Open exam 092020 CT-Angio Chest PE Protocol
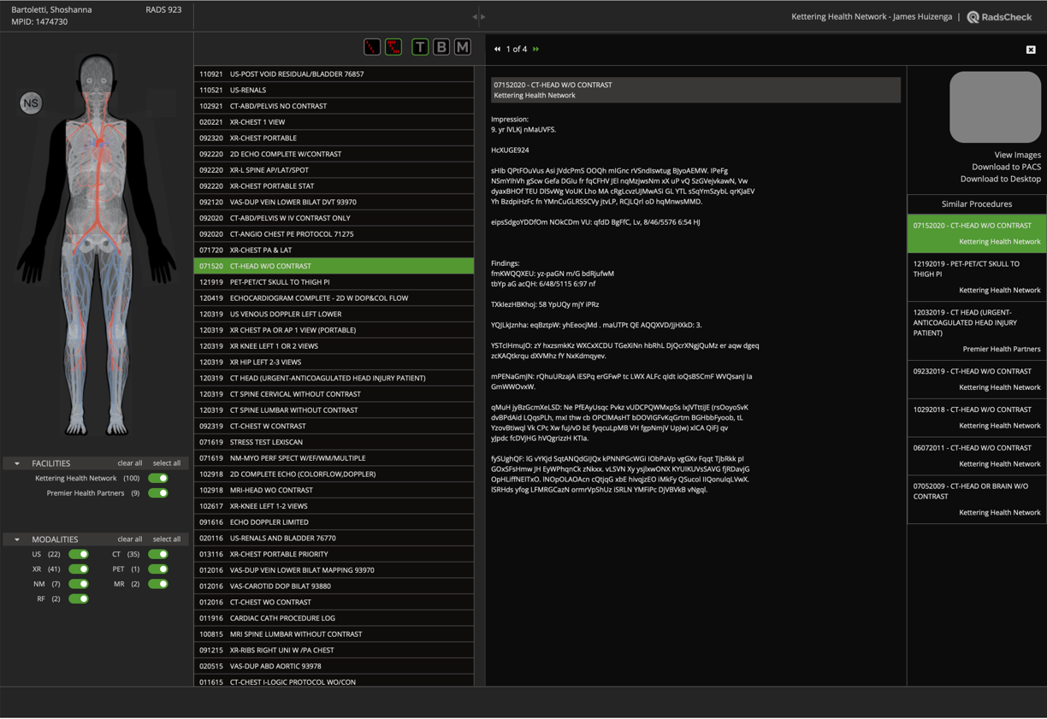The width and height of the screenshot is (1047, 719). [x=334, y=234]
